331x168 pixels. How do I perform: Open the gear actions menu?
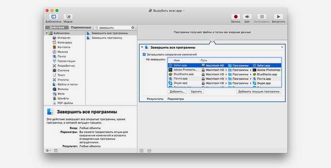pyautogui.click(x=48, y=151)
